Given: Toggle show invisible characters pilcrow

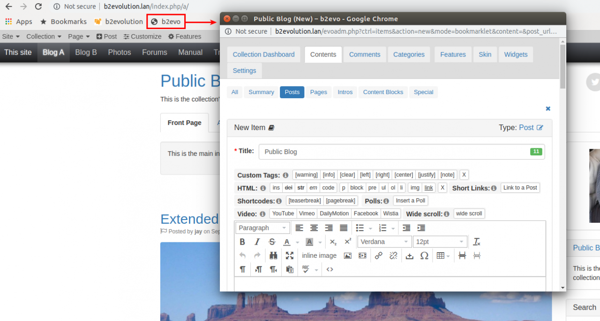Looking at the screenshot, I should pyautogui.click(x=242, y=270).
